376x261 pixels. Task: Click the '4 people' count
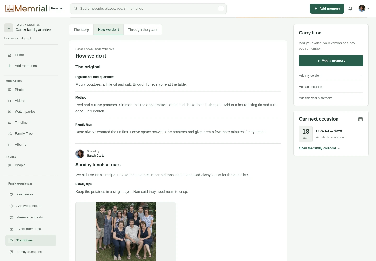[27, 38]
